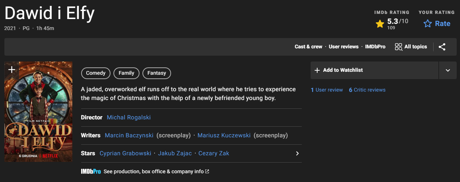Open the 6 Critic reviews link
The image size is (460, 182).
(x=367, y=90)
